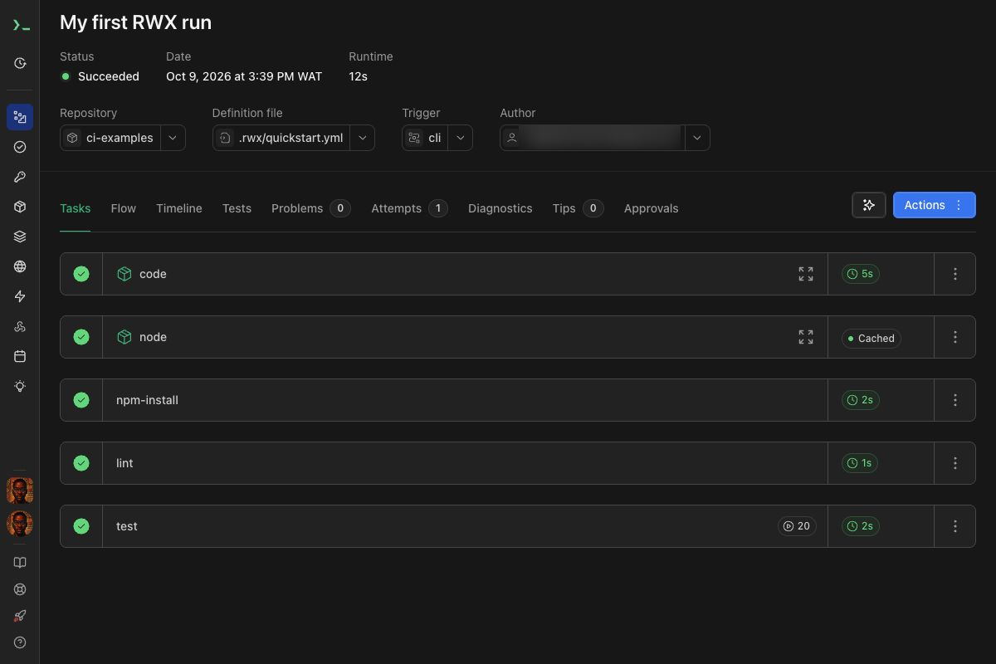Open the more options menu for npm-install

[955, 400]
